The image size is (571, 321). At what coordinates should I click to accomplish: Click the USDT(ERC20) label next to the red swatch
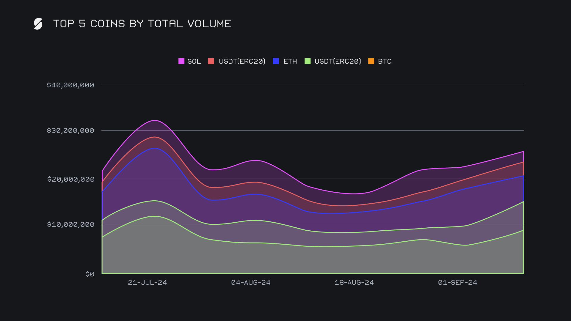(242, 61)
